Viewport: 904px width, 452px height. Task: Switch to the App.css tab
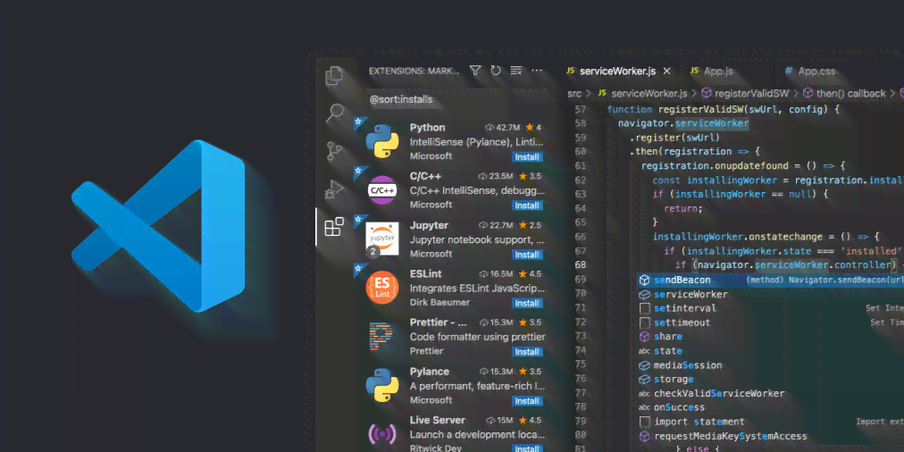pyautogui.click(x=809, y=71)
